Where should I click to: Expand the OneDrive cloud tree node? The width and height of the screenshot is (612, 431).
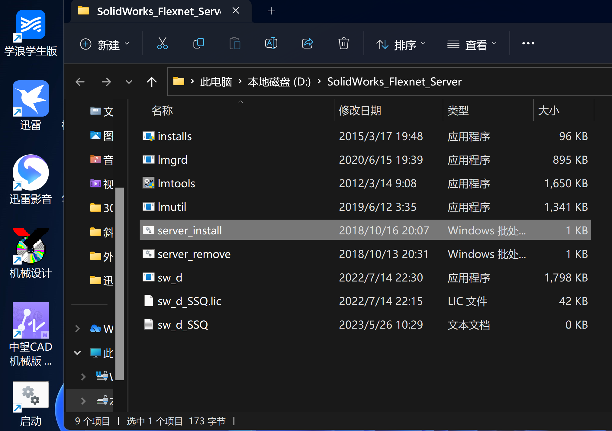[77, 329]
